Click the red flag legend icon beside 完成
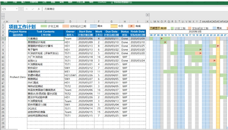 [x=131, y=26]
